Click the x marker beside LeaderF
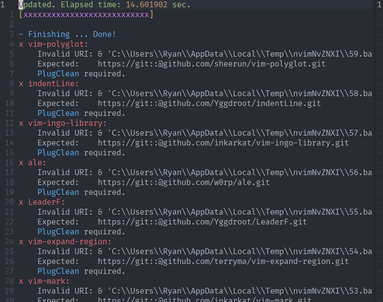Viewport: 383px width, 302px height. click(21, 202)
